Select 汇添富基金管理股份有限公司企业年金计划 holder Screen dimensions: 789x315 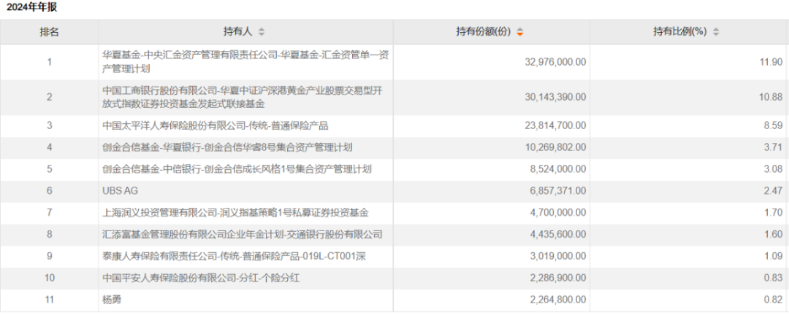click(x=243, y=235)
